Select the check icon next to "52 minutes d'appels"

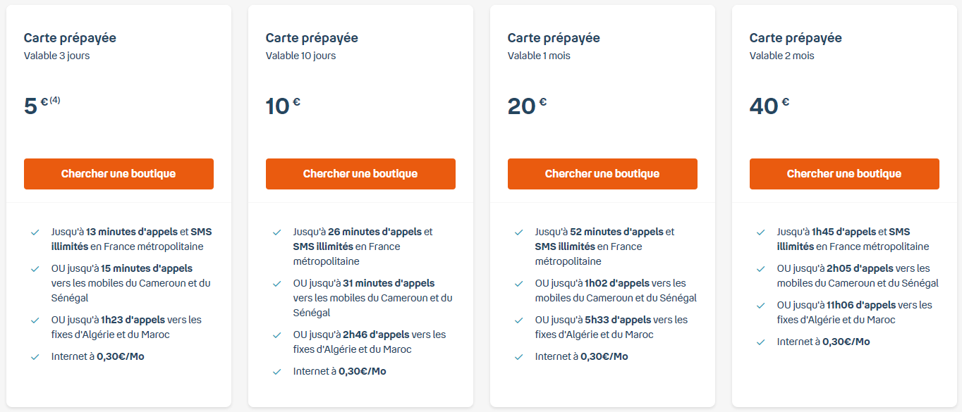519,232
